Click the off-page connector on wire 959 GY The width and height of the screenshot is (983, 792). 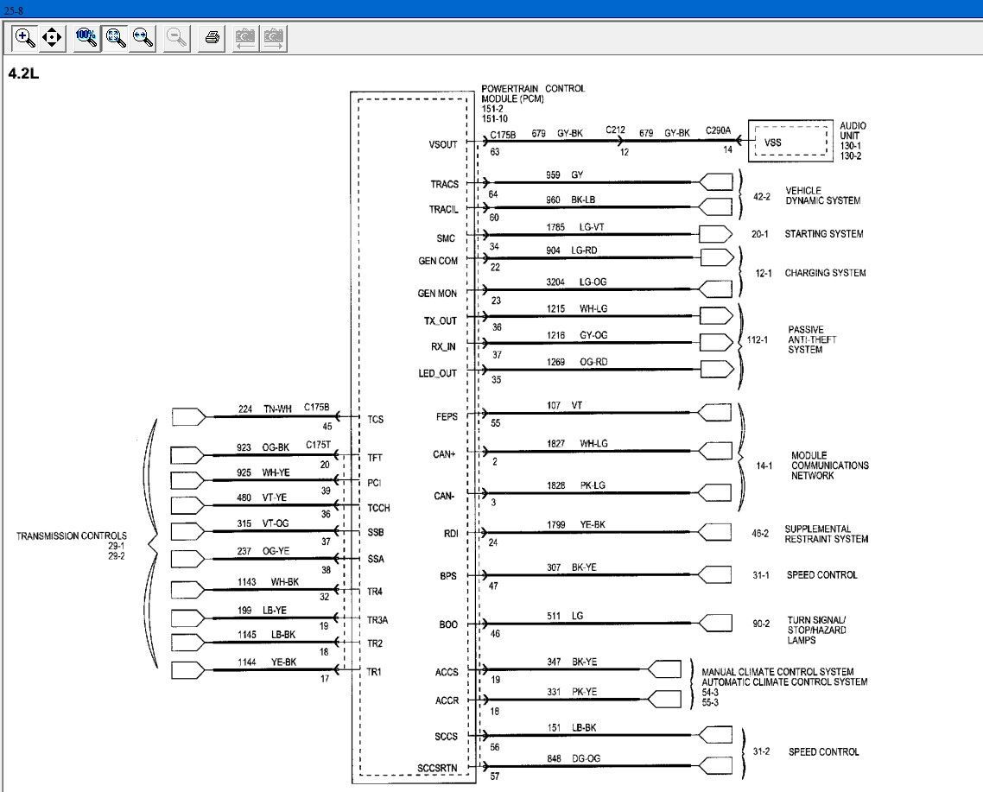pos(715,182)
